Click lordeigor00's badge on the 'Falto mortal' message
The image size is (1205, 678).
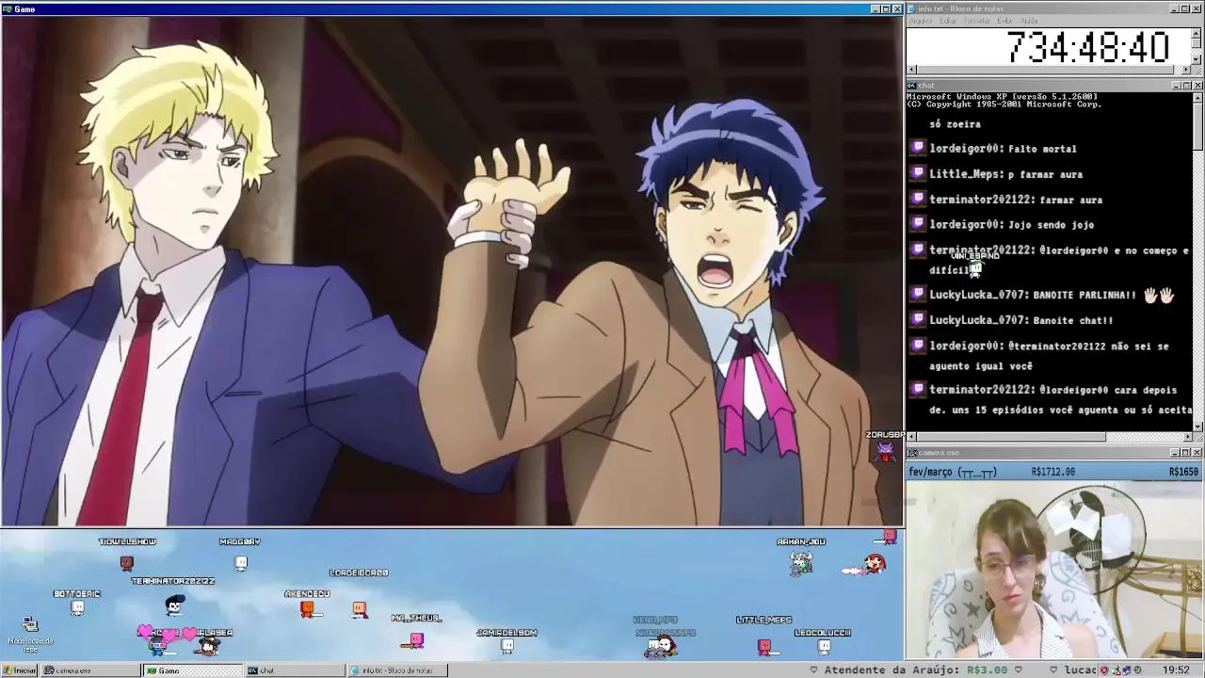click(918, 148)
